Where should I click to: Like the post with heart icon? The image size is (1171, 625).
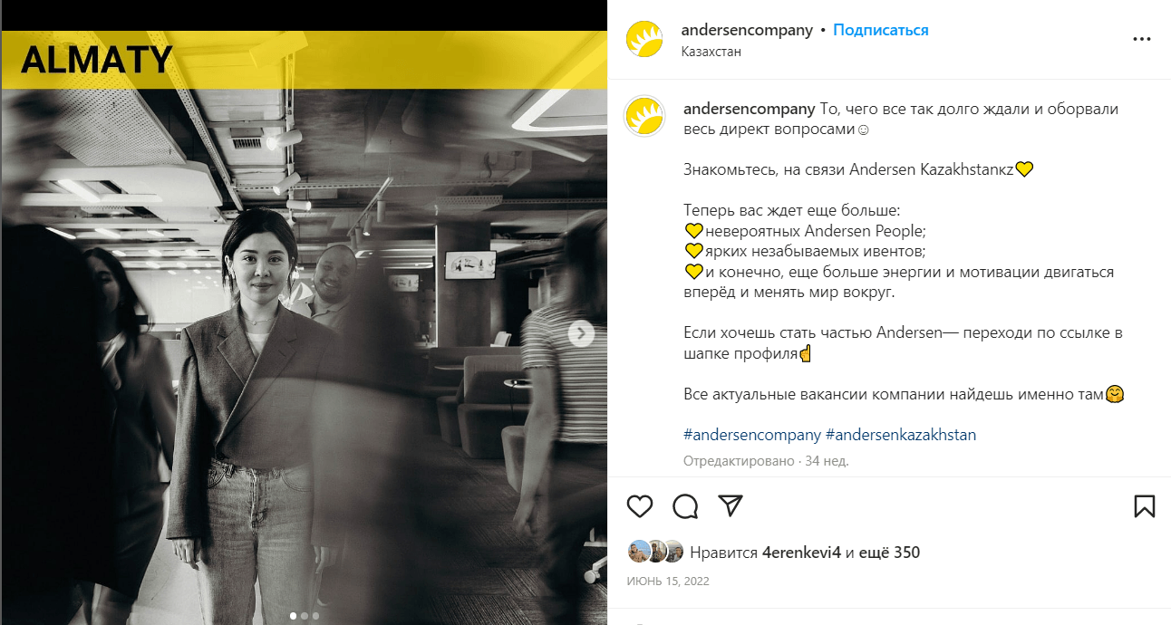(x=640, y=505)
